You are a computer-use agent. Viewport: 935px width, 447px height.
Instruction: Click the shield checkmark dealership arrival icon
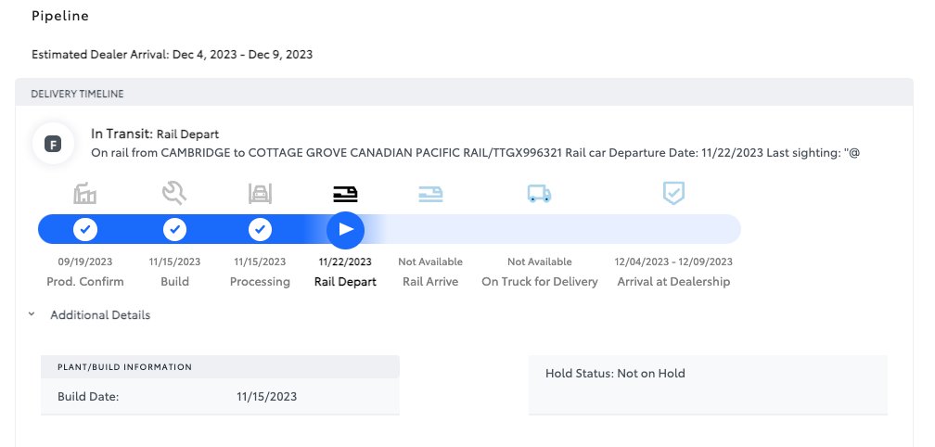[673, 193]
